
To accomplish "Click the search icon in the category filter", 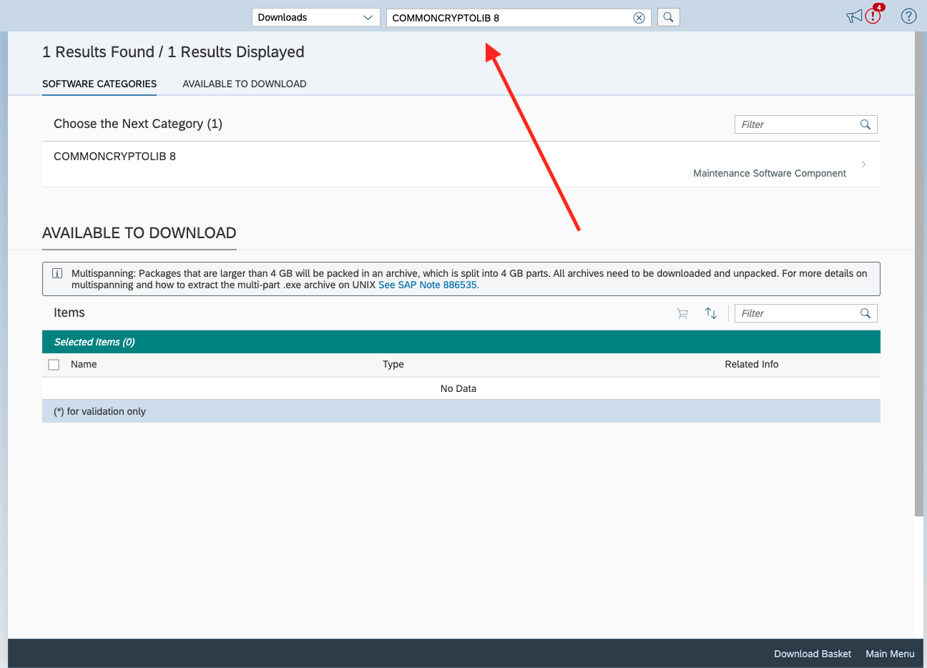I will (865, 124).
